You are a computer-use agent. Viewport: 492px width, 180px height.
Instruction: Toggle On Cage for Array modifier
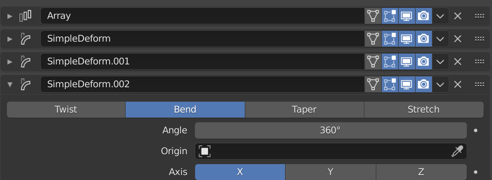pos(373,16)
